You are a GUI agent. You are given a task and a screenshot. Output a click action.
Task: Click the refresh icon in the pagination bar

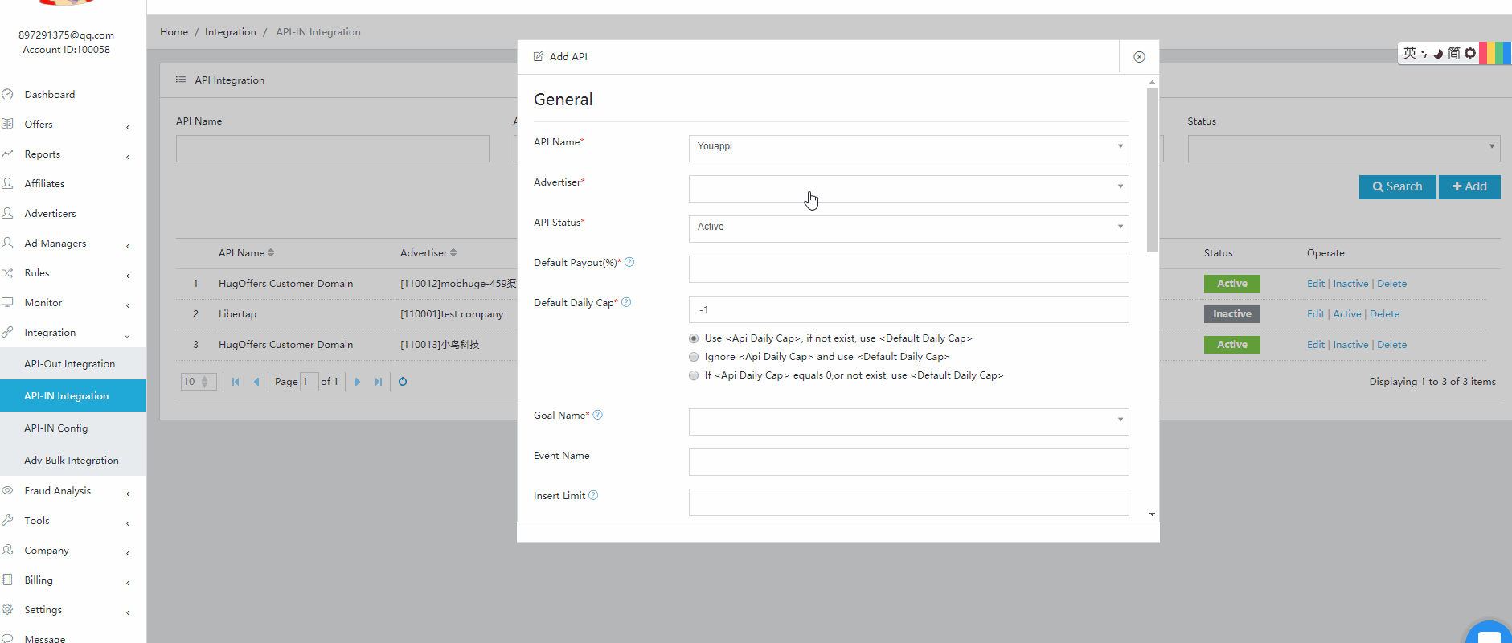pos(403,382)
